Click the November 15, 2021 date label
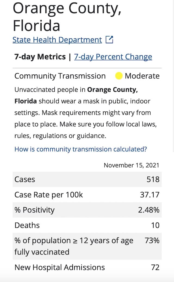Screen dimensions: 174x282 (132, 165)
